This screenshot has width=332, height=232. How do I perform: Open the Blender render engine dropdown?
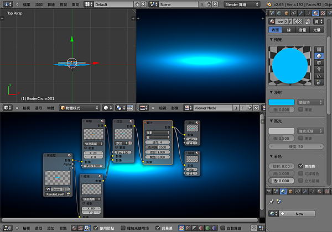click(242, 4)
